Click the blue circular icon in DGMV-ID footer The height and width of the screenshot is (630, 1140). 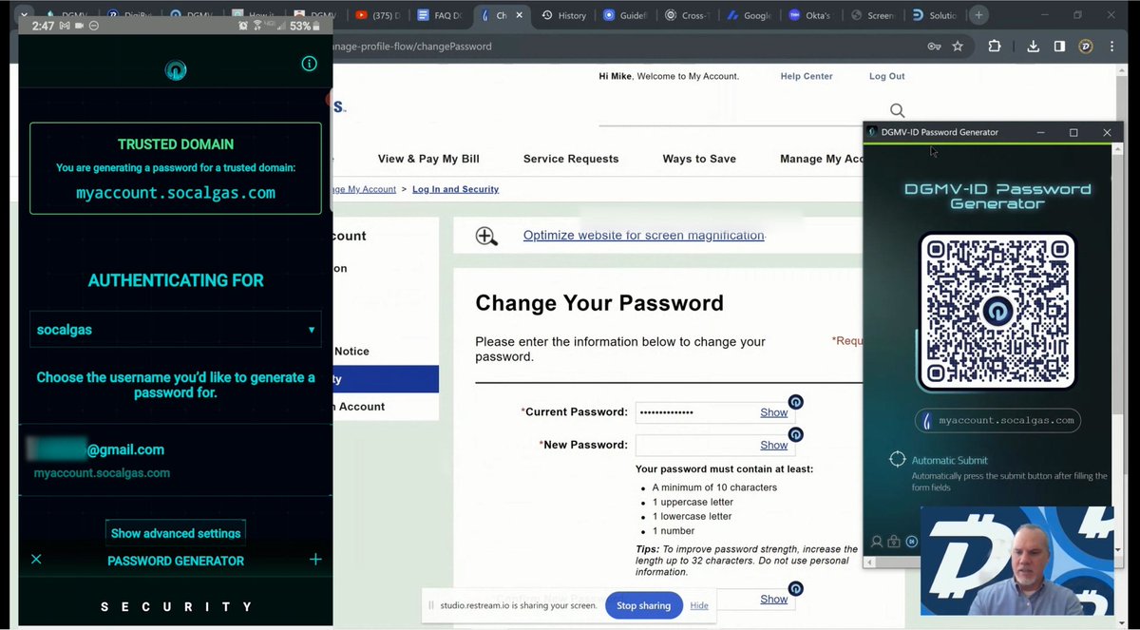point(911,542)
